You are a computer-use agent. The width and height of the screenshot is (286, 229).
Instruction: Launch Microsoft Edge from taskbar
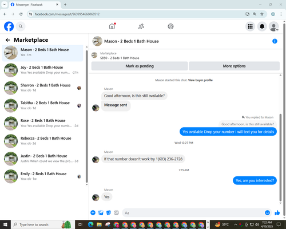[90, 224]
